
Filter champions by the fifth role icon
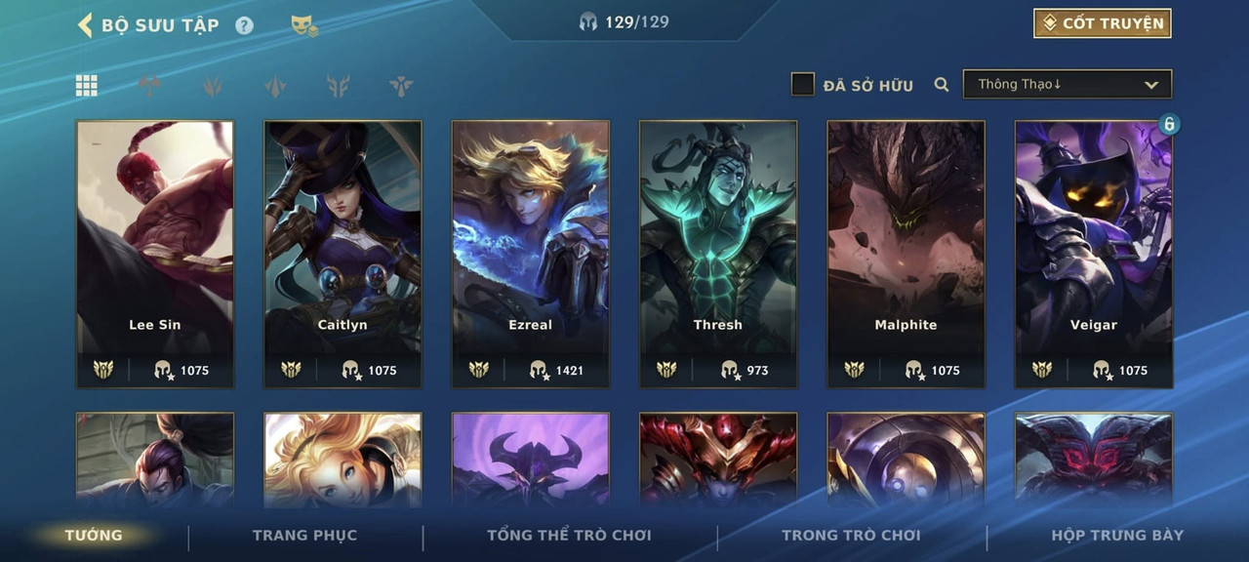pos(338,86)
